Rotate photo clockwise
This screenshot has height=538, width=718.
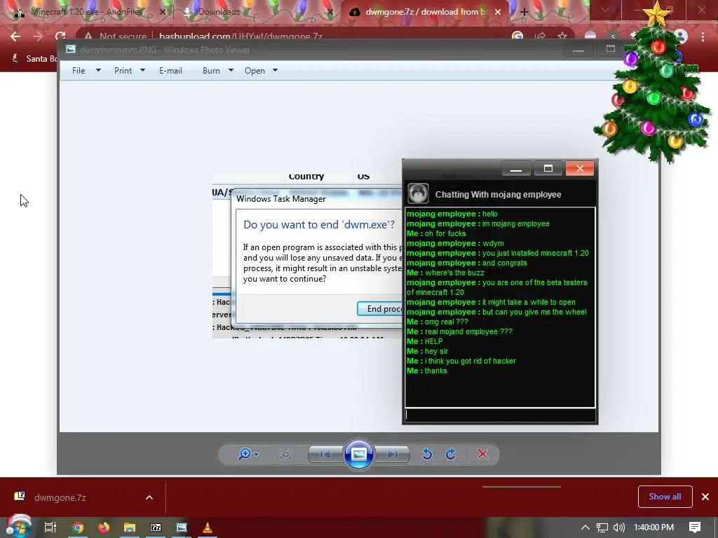(x=451, y=454)
